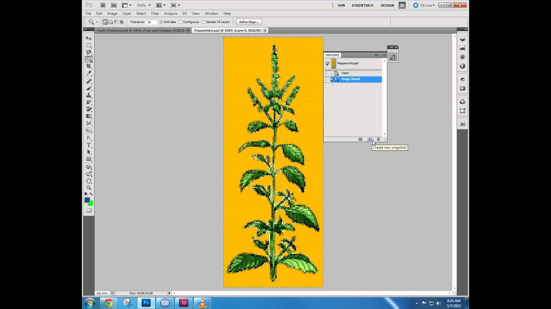The image size is (551, 309).
Task: Open the CS Live dropdown
Action: point(424,5)
